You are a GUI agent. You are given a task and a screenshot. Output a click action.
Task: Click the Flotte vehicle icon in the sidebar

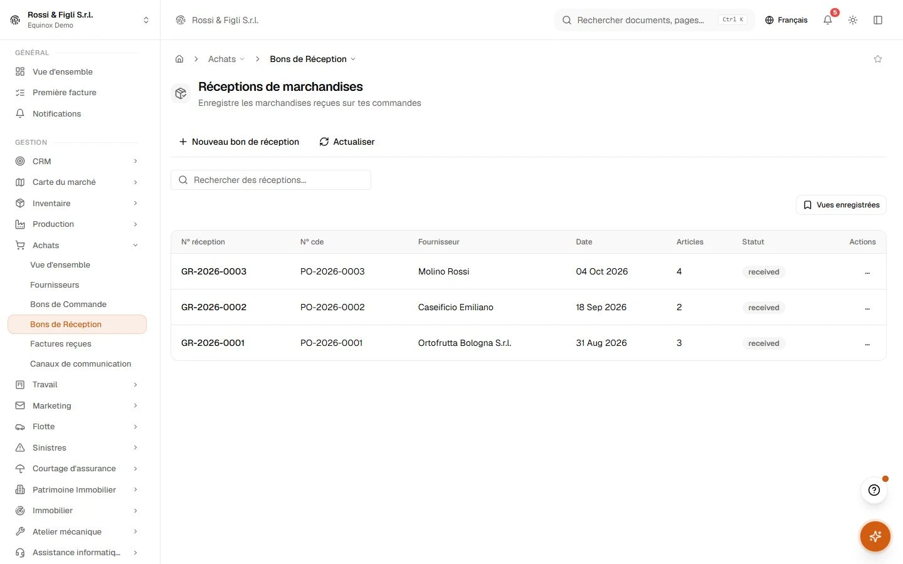click(20, 427)
